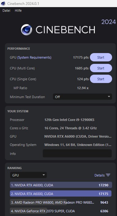117x216 pixels.
Task: Start the CPU Multi Core benchmark
Action: 101,68
